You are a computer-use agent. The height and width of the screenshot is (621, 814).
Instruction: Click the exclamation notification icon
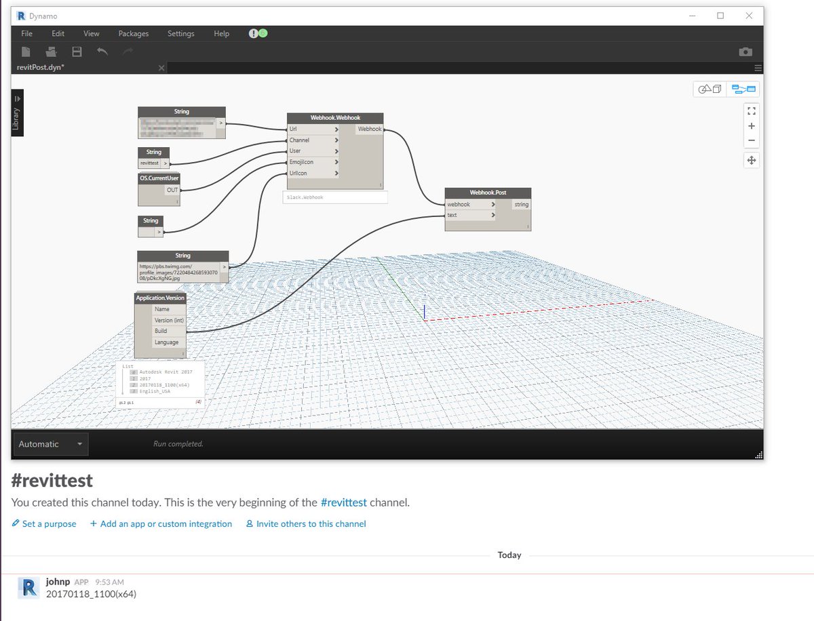(253, 33)
